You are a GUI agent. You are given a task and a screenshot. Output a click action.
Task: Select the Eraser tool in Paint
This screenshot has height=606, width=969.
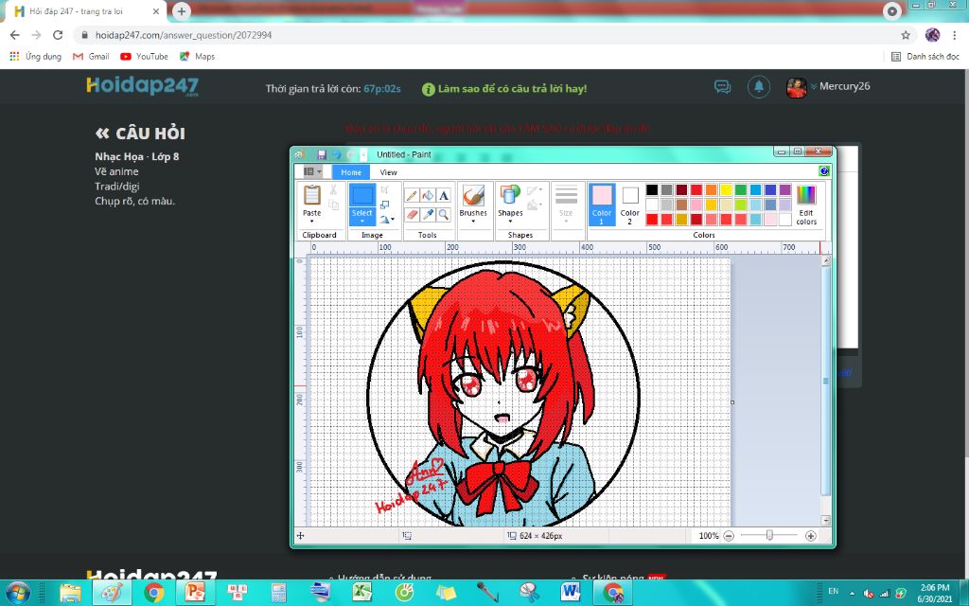tap(411, 215)
